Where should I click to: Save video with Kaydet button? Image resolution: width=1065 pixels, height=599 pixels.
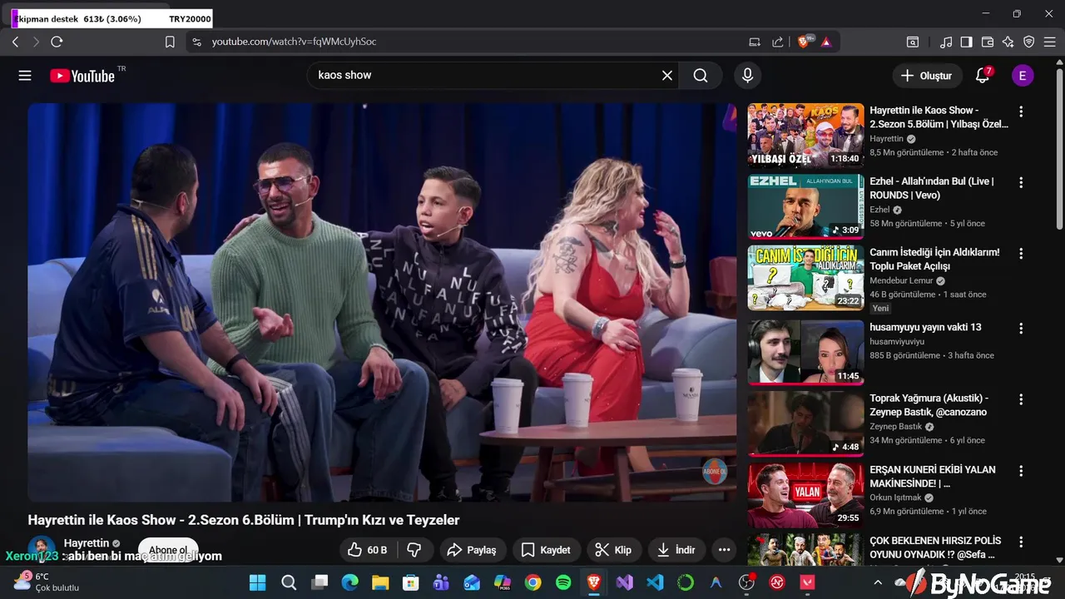tap(546, 550)
